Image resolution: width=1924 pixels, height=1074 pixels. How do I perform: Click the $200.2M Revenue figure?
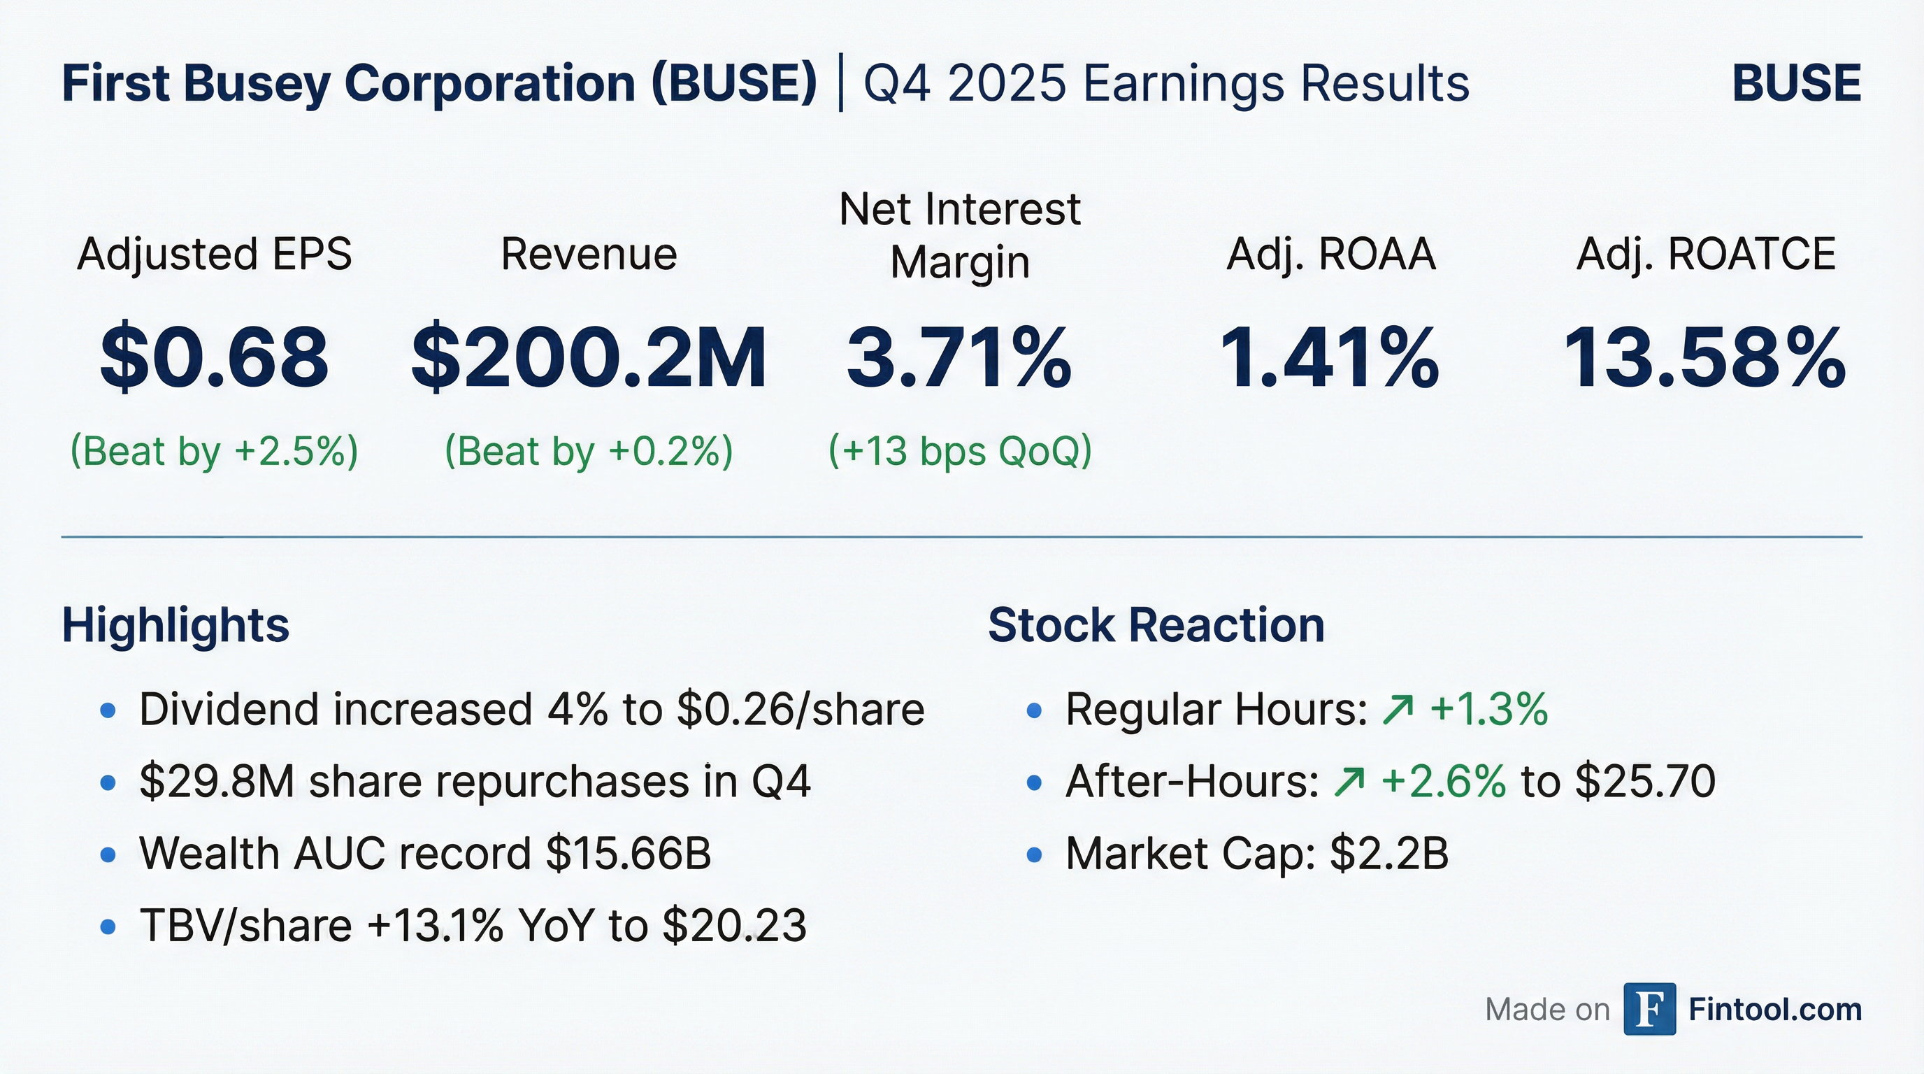pyautogui.click(x=589, y=358)
